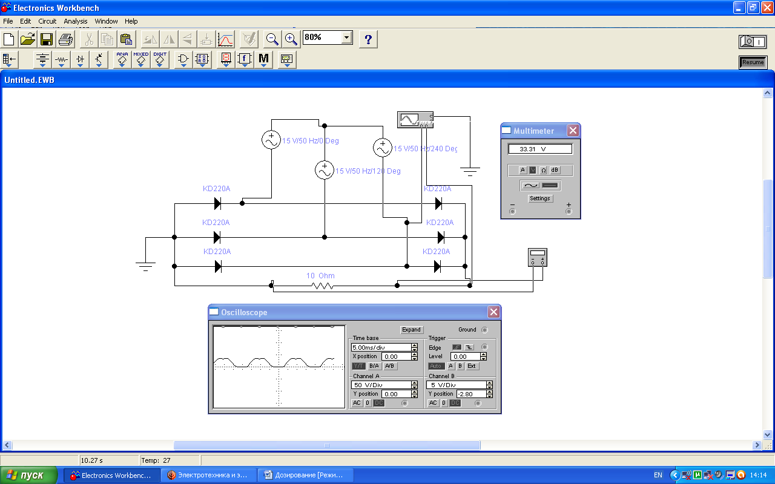This screenshot has width=775, height=484.
Task: Set trigger source to Ext
Action: point(472,366)
